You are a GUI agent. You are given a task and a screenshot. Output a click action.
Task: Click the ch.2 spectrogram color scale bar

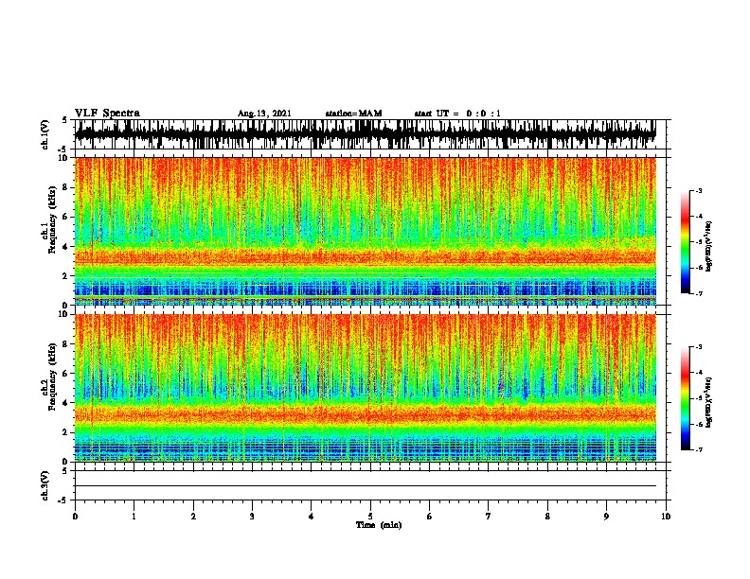(x=685, y=398)
